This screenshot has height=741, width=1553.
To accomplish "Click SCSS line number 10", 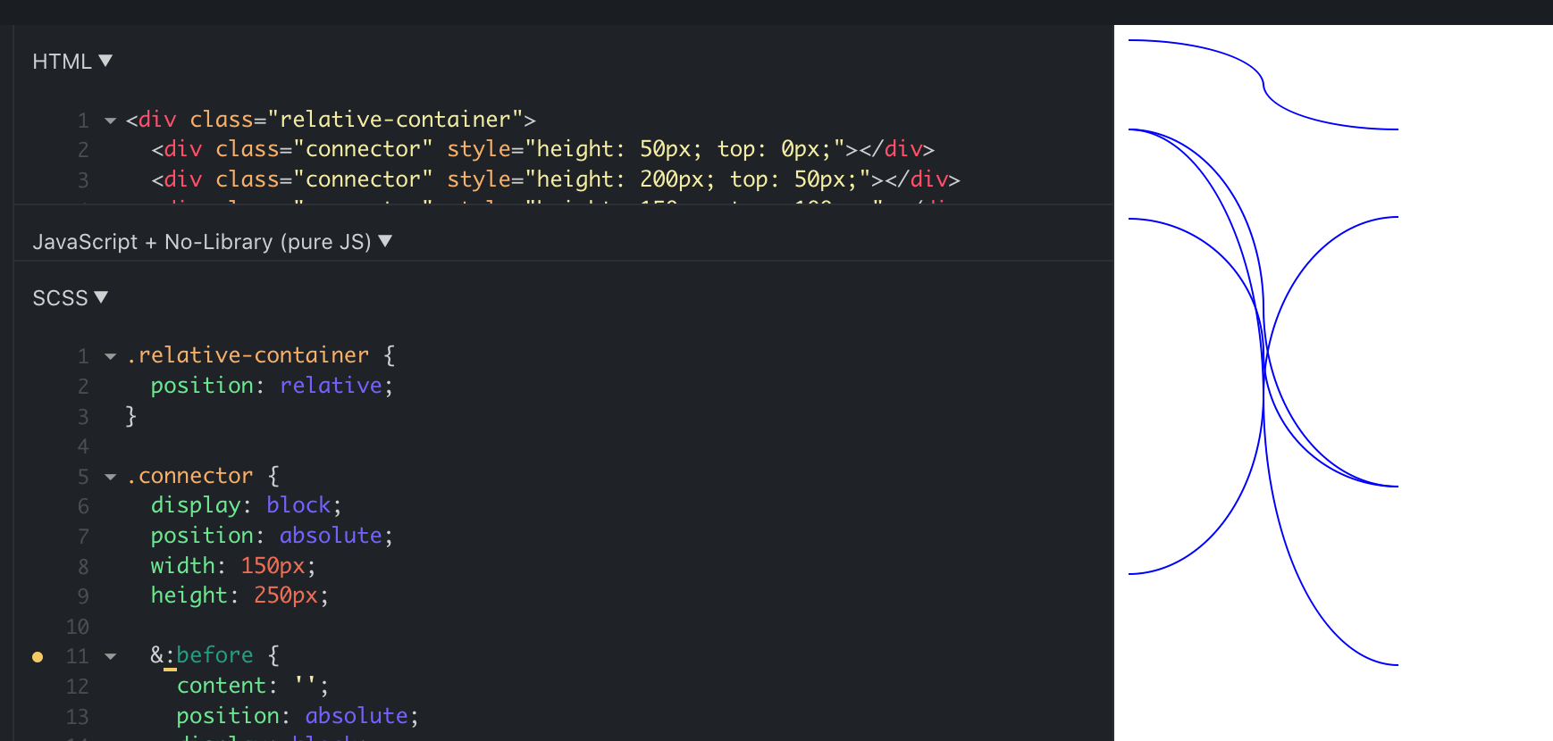I will click(x=78, y=627).
